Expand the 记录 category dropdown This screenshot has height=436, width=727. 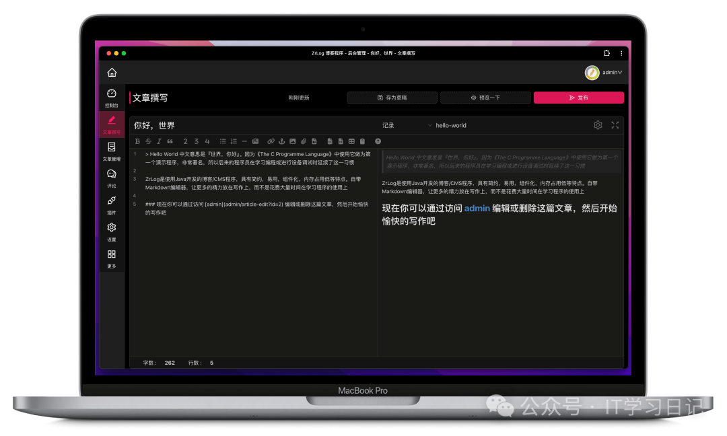tap(411, 124)
